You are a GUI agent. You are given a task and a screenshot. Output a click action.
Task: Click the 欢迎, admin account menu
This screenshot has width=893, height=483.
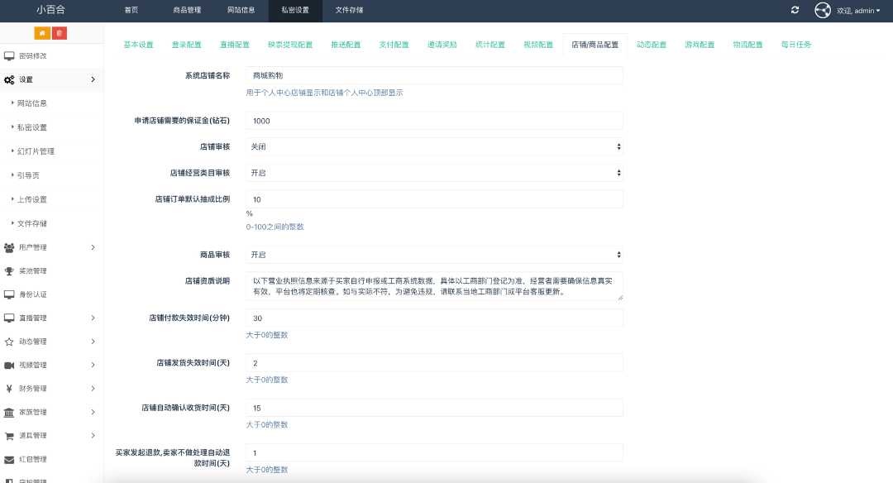click(x=857, y=10)
